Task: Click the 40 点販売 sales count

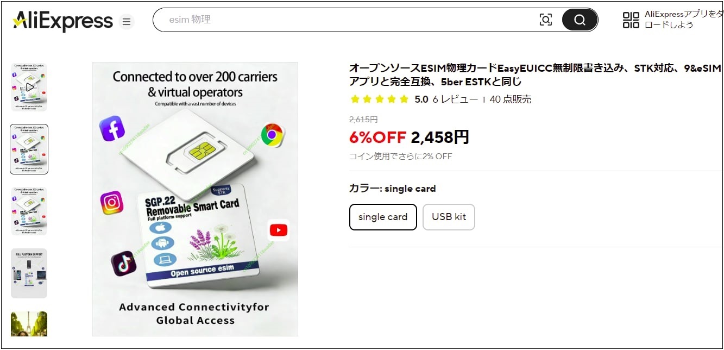Action: click(511, 99)
